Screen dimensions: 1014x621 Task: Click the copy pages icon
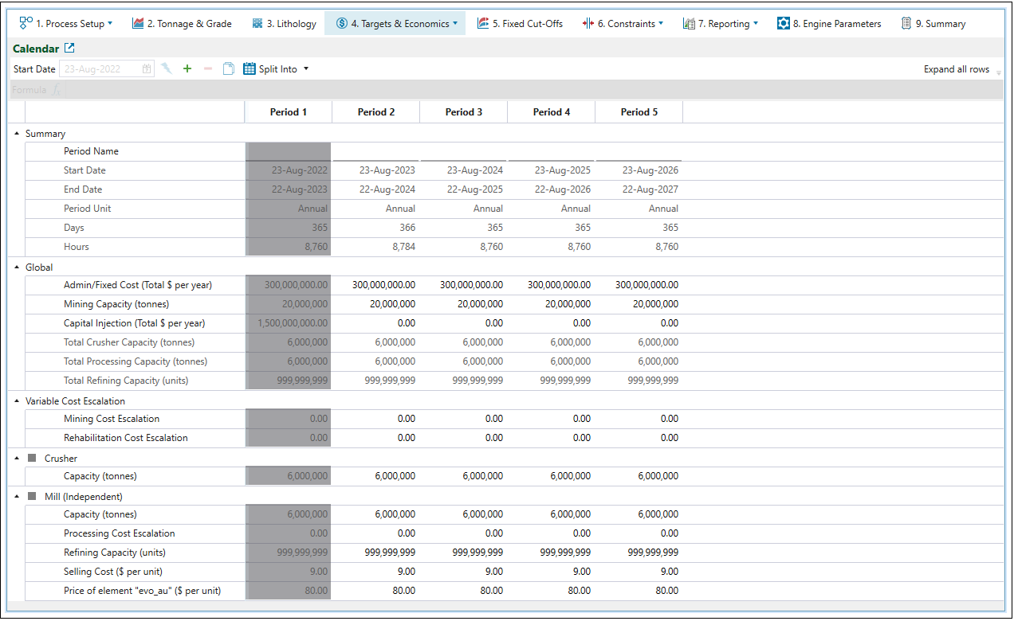228,69
